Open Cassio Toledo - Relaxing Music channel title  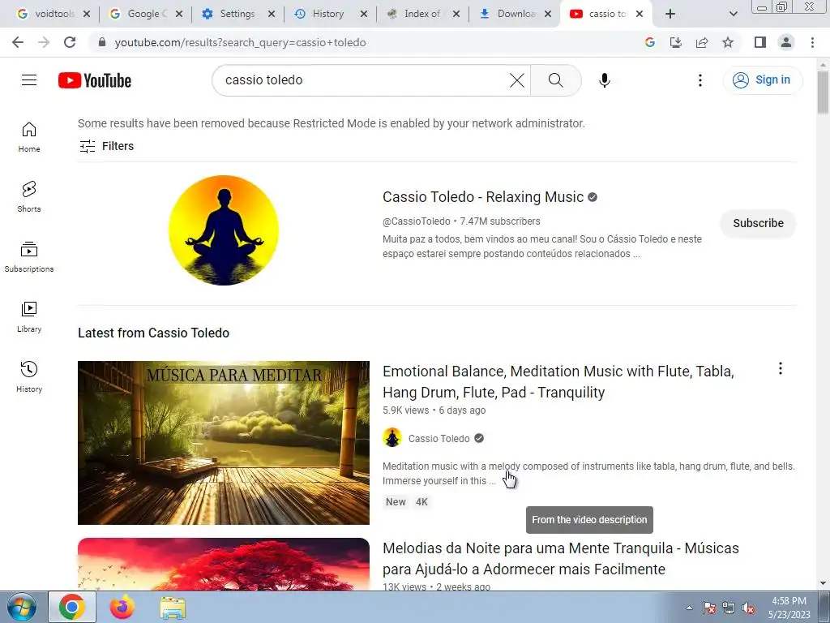point(483,197)
